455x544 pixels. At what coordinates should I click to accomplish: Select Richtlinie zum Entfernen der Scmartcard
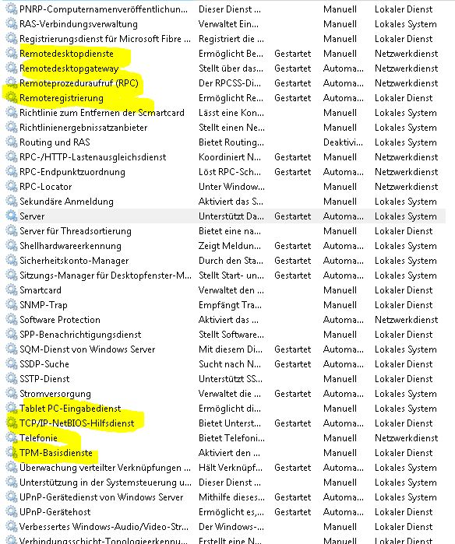click(x=102, y=113)
